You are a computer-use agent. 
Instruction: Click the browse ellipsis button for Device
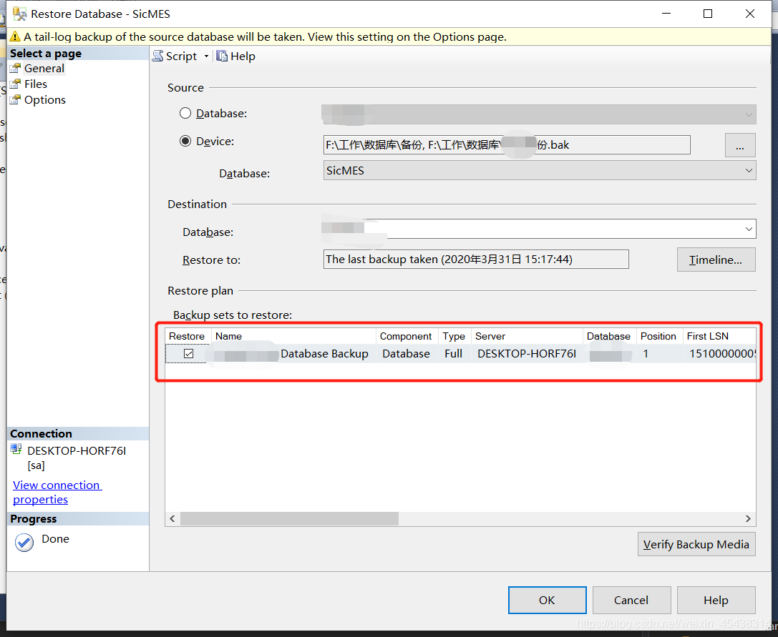[740, 145]
